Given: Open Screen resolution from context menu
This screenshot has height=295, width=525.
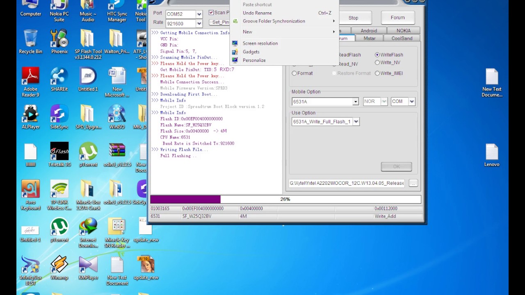Looking at the screenshot, I should click(284, 43).
